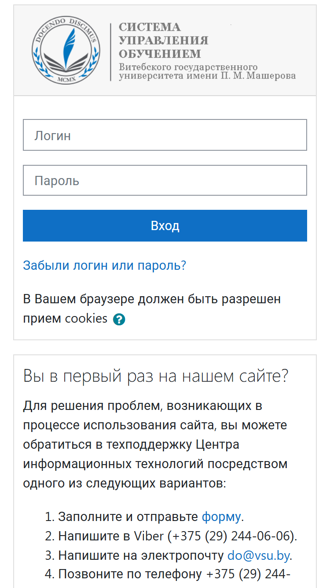Click the do@vsu.by email link
330x588 pixels.
258,555
